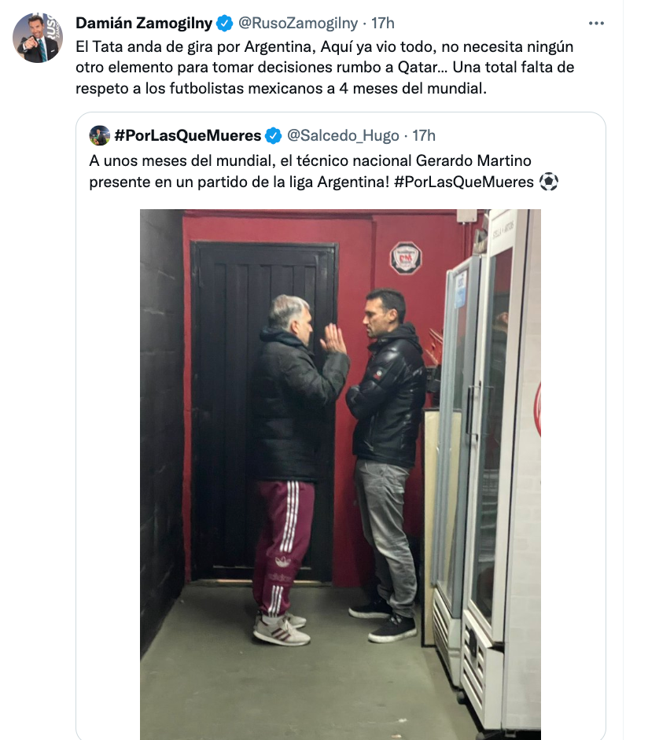Open the @Salcedo_Hugo handle
The height and width of the screenshot is (740, 648).
(x=343, y=136)
